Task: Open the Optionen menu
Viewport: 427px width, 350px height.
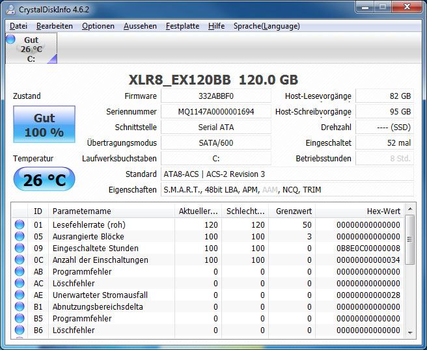Action: pyautogui.click(x=98, y=26)
